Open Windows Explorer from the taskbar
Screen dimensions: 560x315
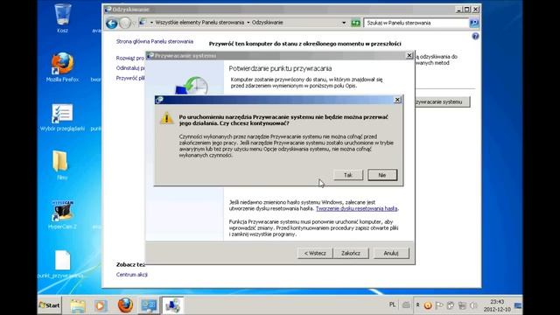pyautogui.click(x=78, y=305)
